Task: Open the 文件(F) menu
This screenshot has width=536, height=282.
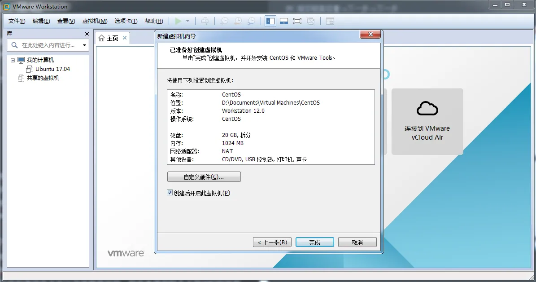Action: 17,21
